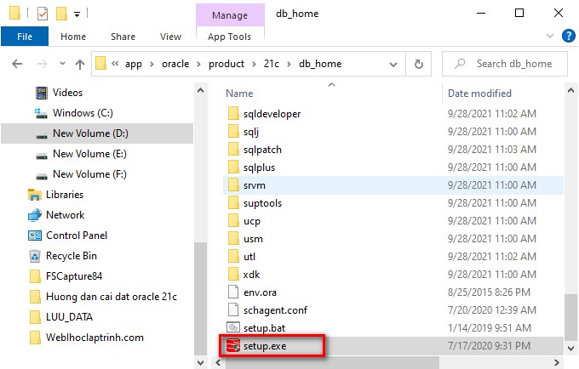The width and height of the screenshot is (579, 369).
Task: Select the srvm folder icon
Action: [x=233, y=185]
